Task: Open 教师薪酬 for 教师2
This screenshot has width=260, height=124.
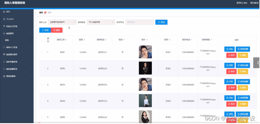Action: click(x=243, y=65)
